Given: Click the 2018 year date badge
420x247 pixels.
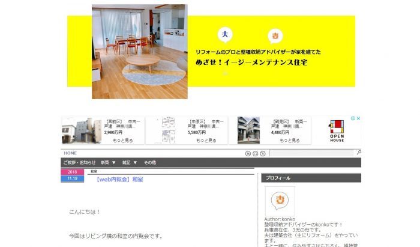Looking at the screenshot, I should (x=73, y=172).
